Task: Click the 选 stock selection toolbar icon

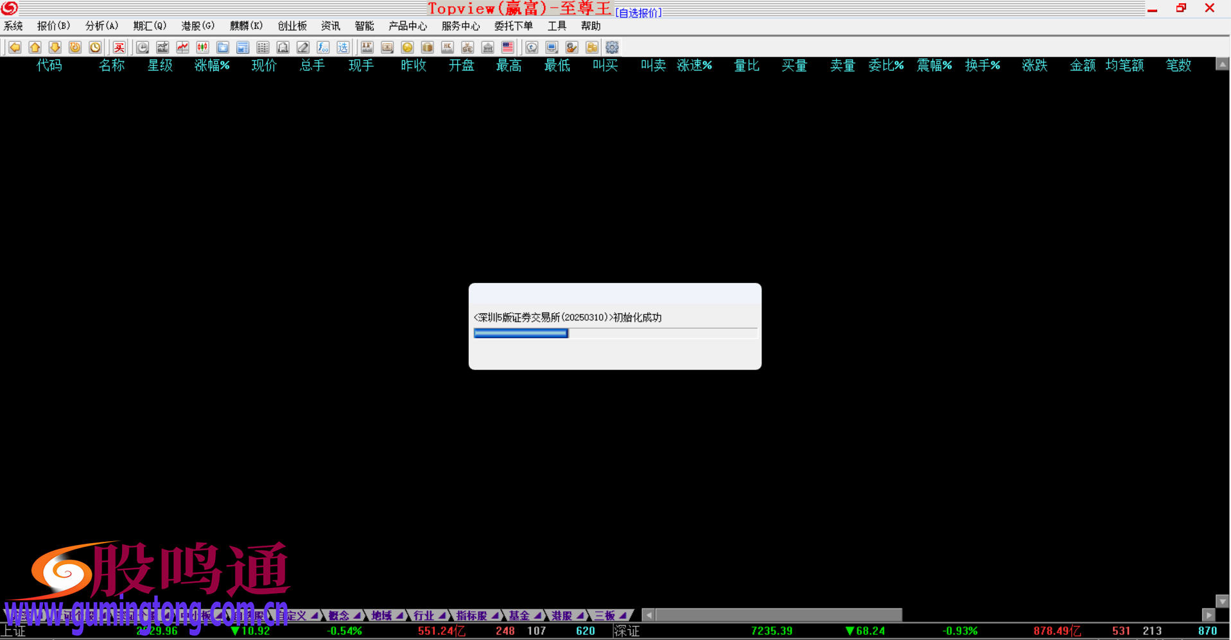Action: pos(343,48)
